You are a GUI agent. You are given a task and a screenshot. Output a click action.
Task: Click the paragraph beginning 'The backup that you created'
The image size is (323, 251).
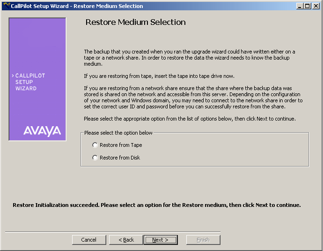pyautogui.click(x=190, y=58)
